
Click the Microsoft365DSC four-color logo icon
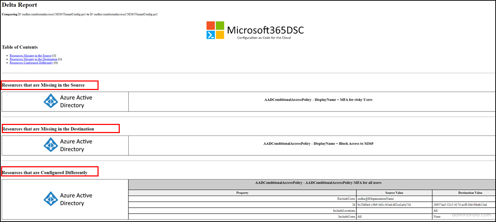215,30
